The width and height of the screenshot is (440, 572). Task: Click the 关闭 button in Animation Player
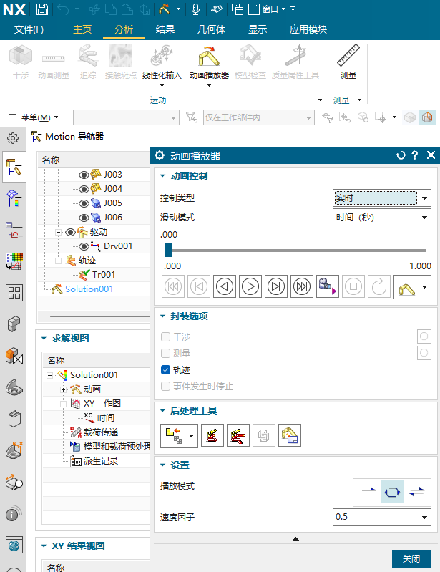tap(411, 558)
